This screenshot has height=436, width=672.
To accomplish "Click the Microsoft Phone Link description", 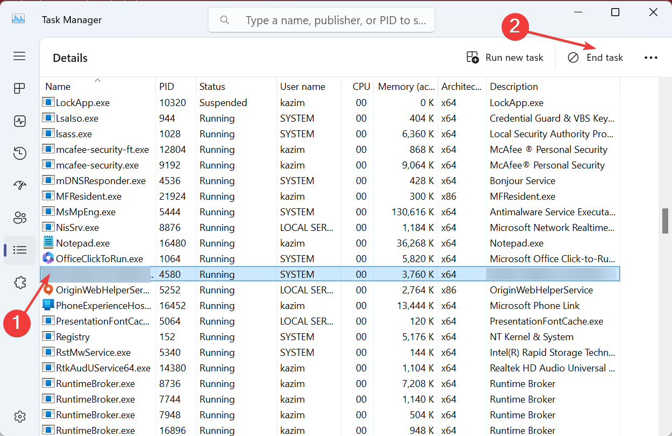I will point(535,306).
